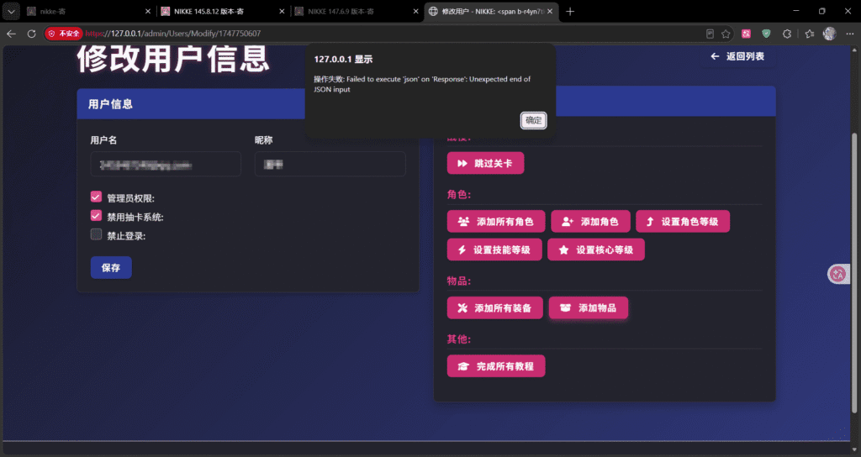This screenshot has height=457, width=861.
Task: Click the 127.0.0.1 显示 dialog title
Action: (x=343, y=60)
